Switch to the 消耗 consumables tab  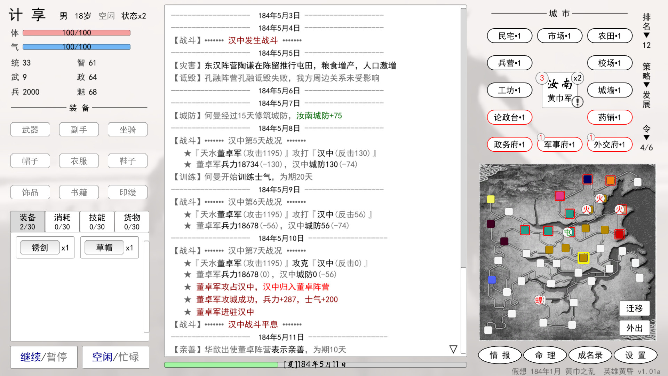(x=62, y=221)
